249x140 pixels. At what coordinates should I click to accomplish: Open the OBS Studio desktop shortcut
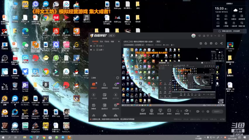5,59
